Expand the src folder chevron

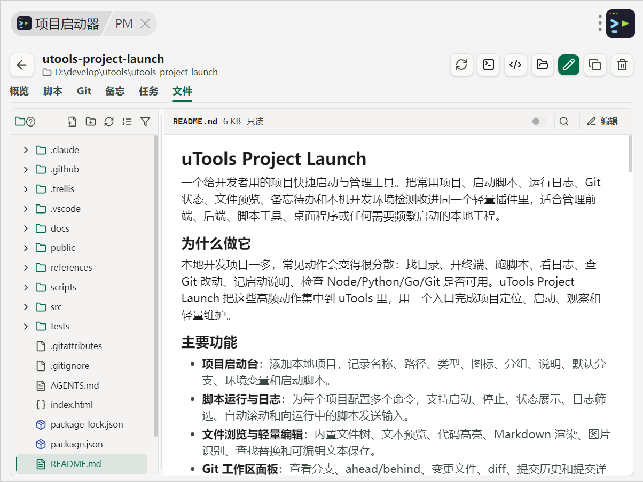(26, 307)
